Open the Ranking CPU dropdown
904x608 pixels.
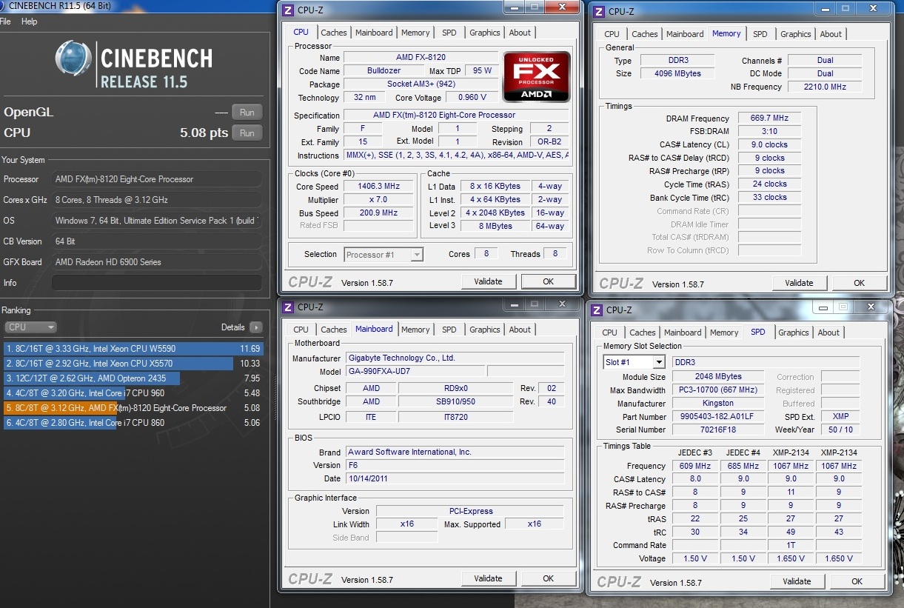coord(30,327)
